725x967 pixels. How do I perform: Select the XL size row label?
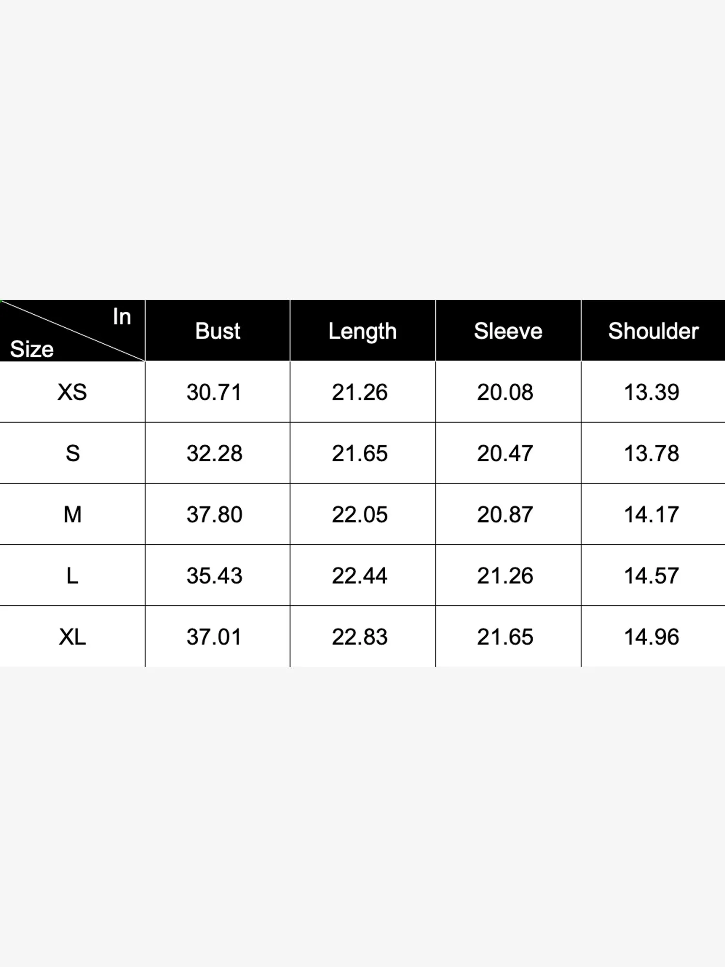coord(72,637)
